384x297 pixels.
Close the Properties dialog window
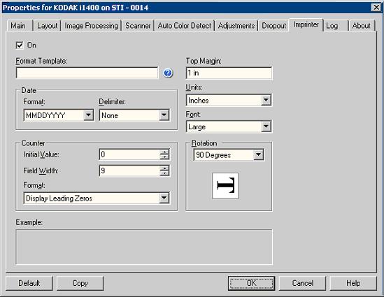[x=376, y=8]
